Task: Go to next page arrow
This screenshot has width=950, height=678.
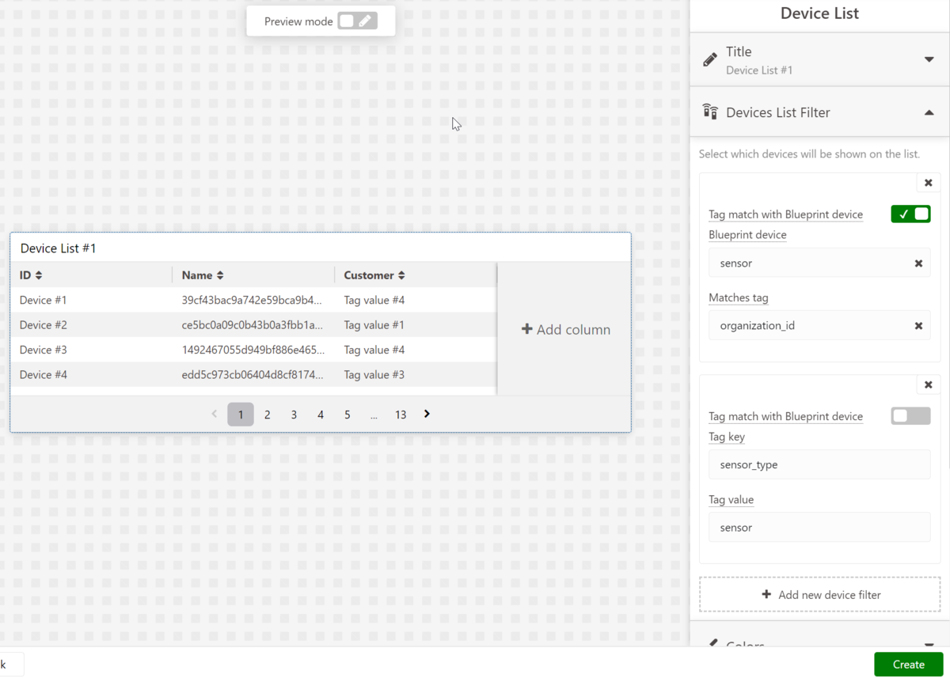Action: 427,414
